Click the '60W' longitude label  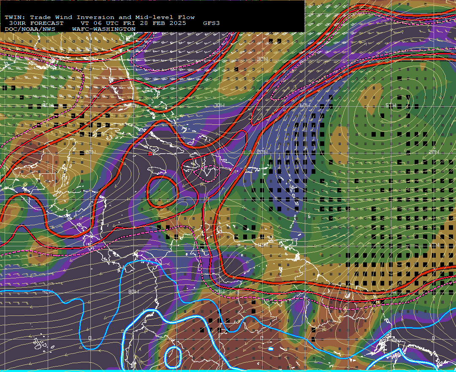[x=305, y=105]
